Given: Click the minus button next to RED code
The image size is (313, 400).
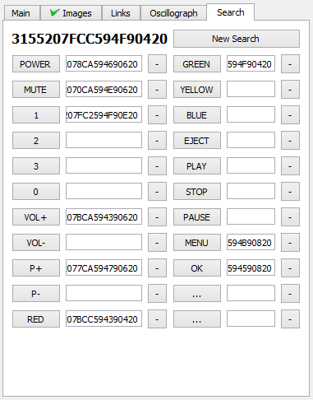Looking at the screenshot, I should pyautogui.click(x=157, y=319).
